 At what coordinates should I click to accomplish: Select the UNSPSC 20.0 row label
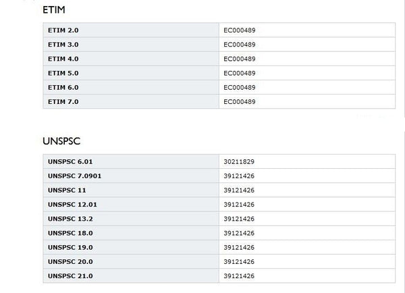[x=70, y=261]
